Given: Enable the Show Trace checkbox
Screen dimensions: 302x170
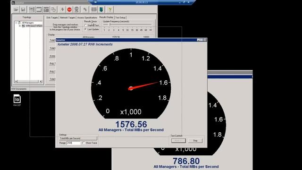Looking at the screenshot, I should coord(84,143).
